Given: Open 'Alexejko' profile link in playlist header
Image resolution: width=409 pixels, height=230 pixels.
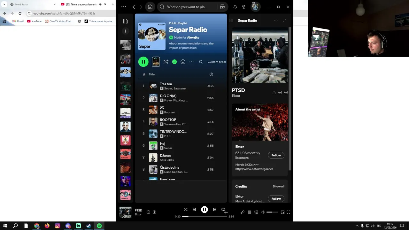Looking at the screenshot, I should pos(193,38).
